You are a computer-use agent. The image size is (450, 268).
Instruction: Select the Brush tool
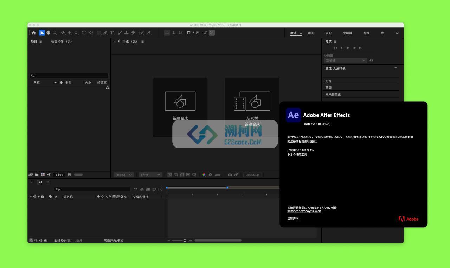click(120, 33)
